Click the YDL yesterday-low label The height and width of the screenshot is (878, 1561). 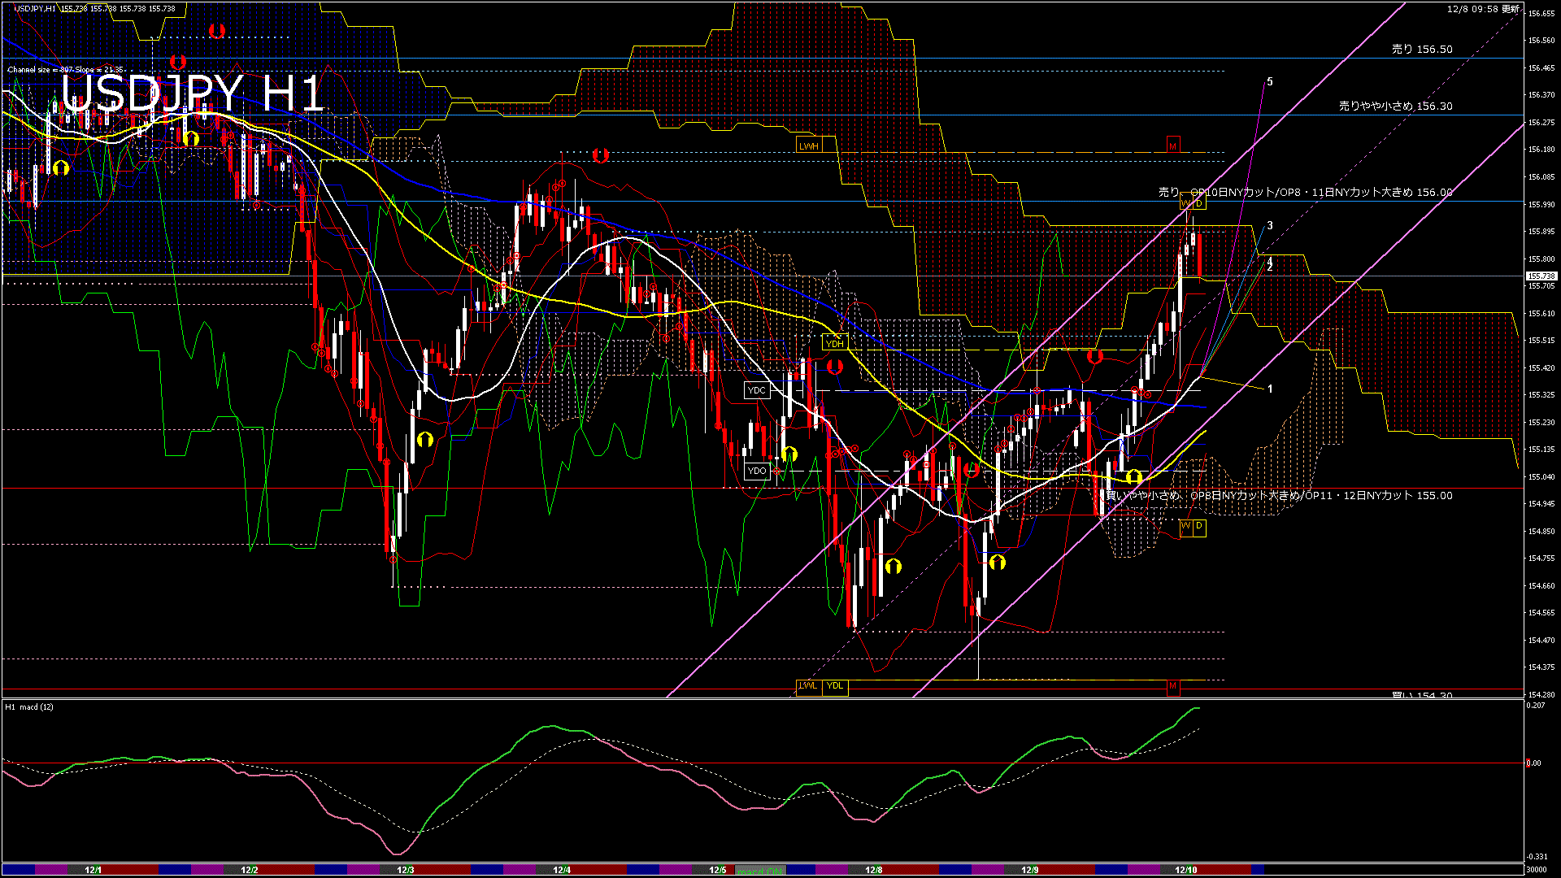click(x=835, y=686)
